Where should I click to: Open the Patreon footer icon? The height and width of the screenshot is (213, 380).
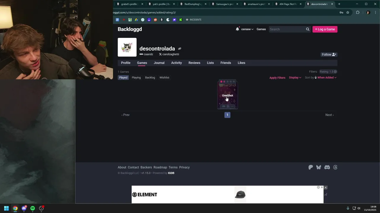[311, 167]
